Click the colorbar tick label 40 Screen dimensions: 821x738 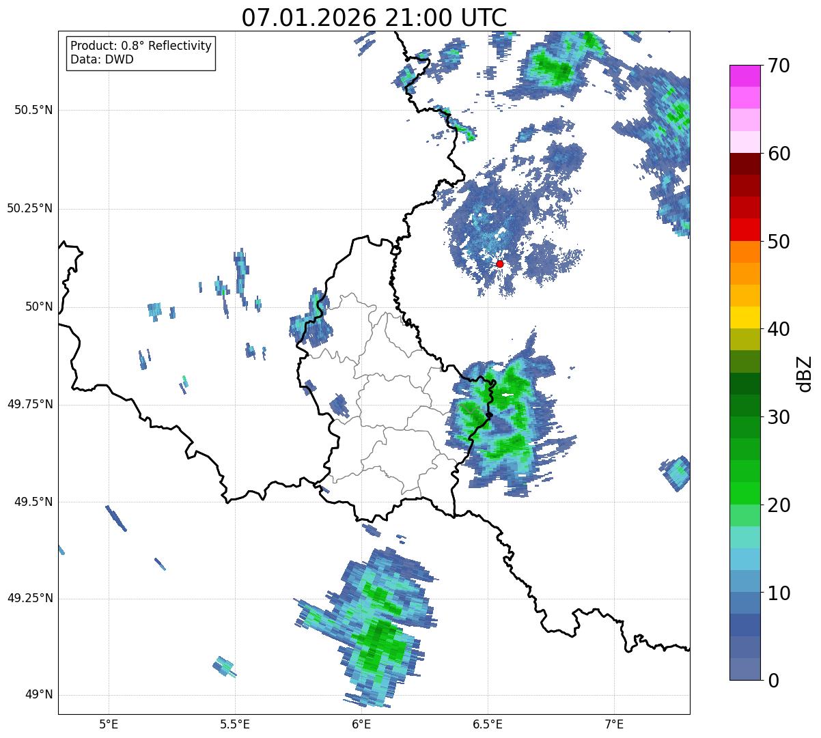click(779, 329)
